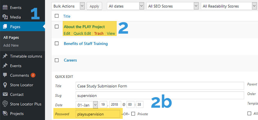Image resolution: width=258 pixels, height=120 pixels.
Task: Select All Pages in the sidebar submenu
Action: [x=11, y=37]
